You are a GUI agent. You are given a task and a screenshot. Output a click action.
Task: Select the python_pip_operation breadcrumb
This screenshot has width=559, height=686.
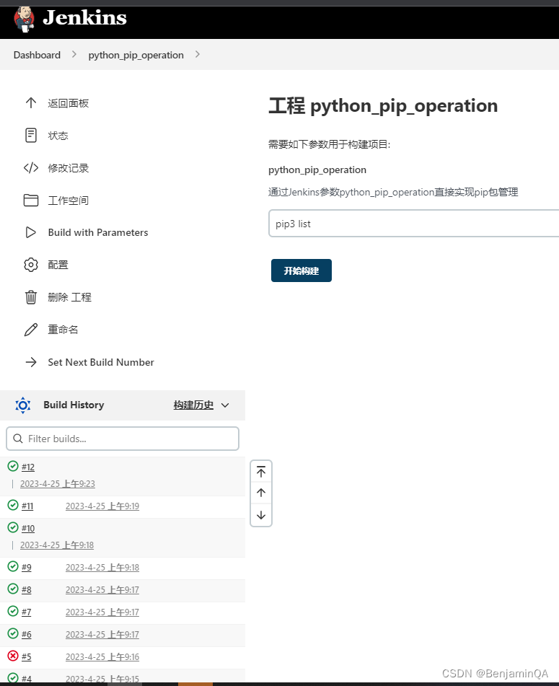(x=136, y=55)
